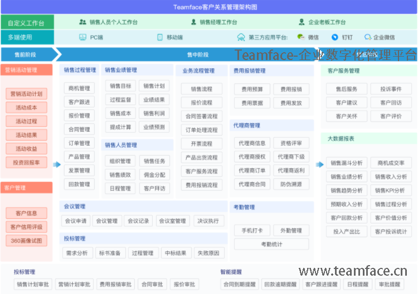Click the arrow left of 大数据报表

click(x=319, y=165)
